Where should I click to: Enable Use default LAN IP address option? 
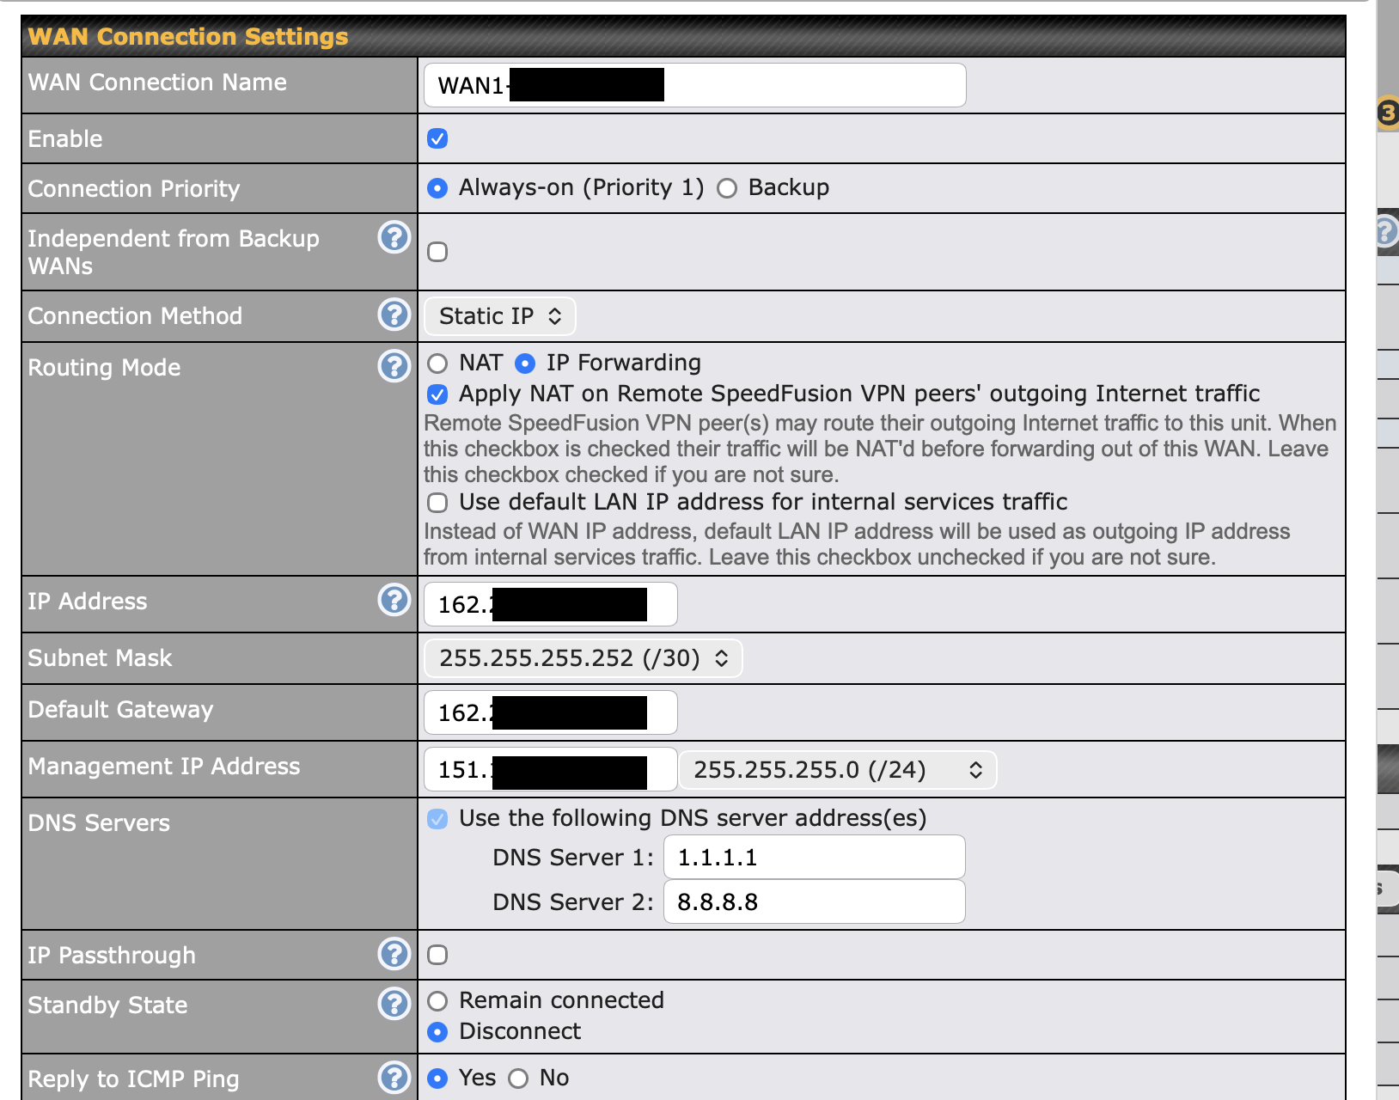[437, 503]
